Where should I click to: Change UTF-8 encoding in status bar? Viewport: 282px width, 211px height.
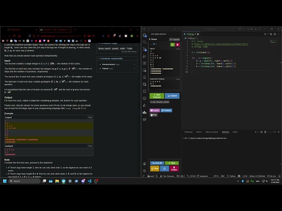216,176
